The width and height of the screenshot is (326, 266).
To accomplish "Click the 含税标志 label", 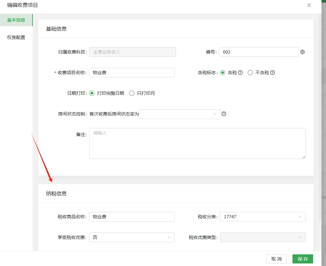I will pos(207,73).
